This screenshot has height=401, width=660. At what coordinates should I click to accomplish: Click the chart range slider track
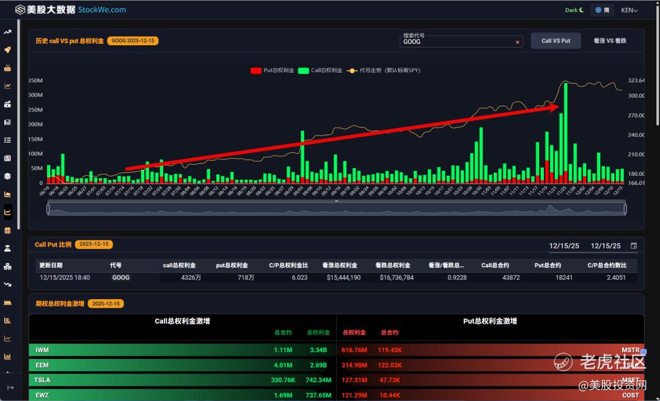tap(336, 209)
